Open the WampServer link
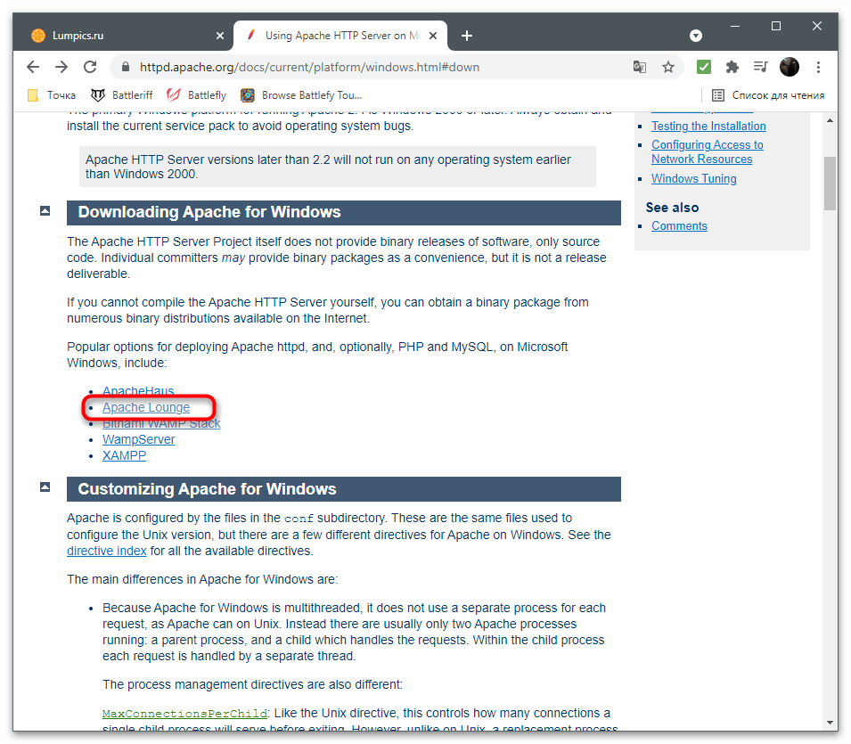This screenshot has height=744, width=851. click(138, 439)
